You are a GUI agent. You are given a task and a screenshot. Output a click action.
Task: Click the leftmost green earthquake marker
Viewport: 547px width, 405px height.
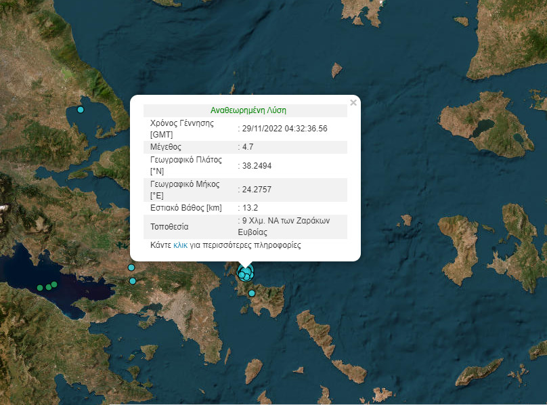40,288
